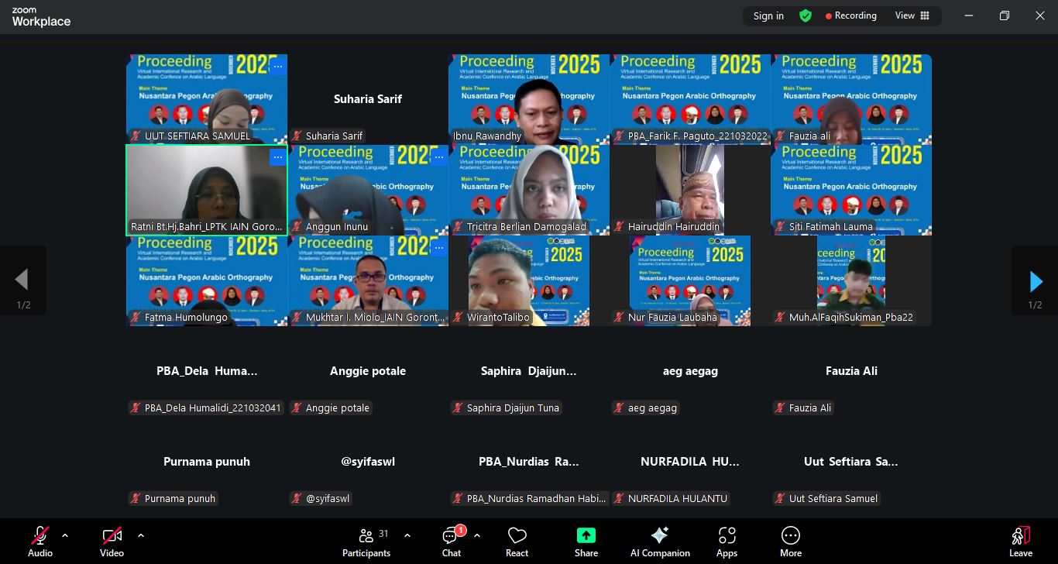The height and width of the screenshot is (564, 1058).
Task: Open the Participants list icon
Action: coord(366,536)
